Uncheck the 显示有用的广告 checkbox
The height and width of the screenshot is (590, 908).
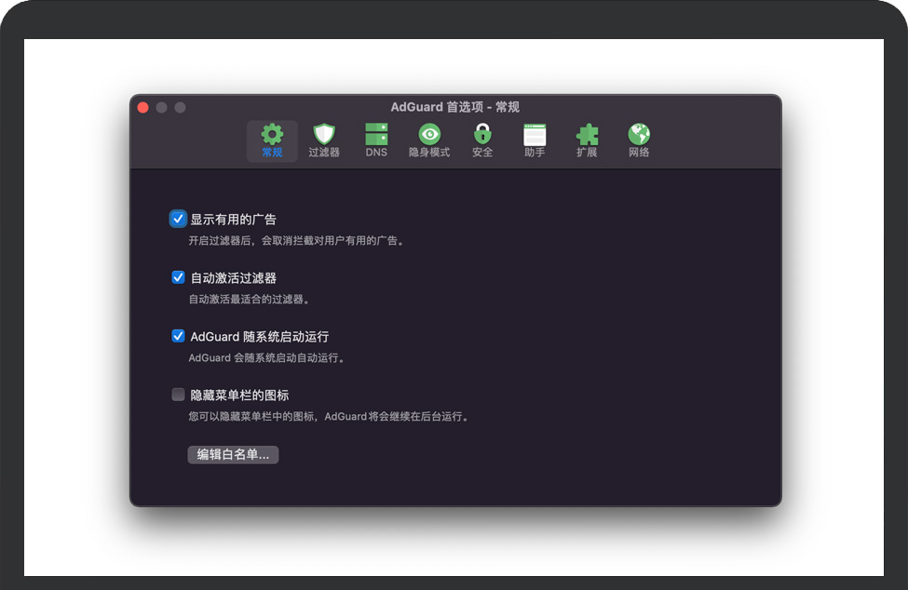(x=178, y=219)
